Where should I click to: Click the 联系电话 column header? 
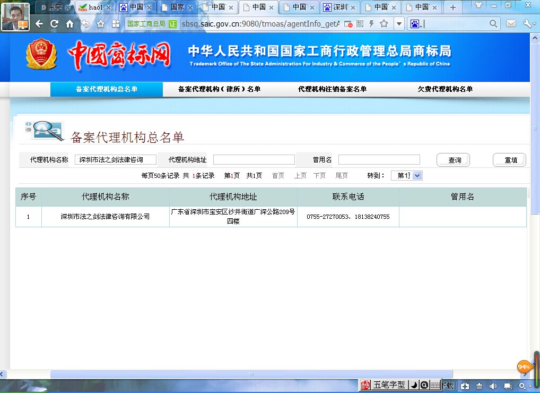(348, 197)
